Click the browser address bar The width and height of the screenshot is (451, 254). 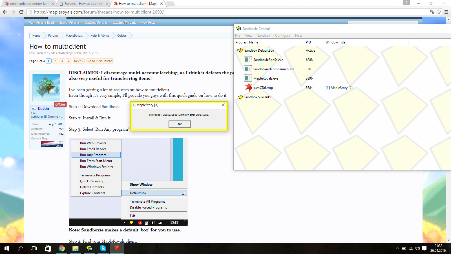click(225, 12)
